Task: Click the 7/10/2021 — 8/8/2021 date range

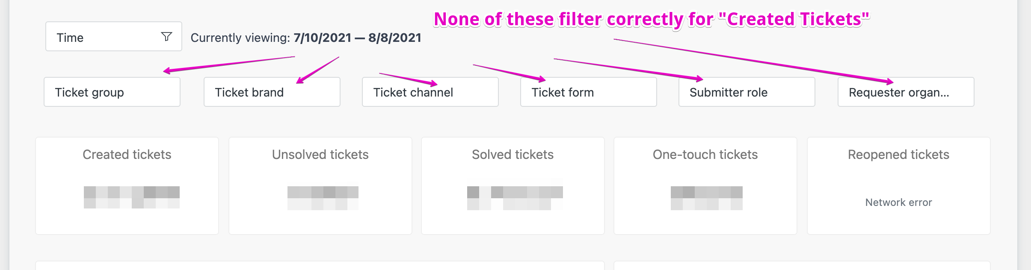Action: click(x=357, y=38)
